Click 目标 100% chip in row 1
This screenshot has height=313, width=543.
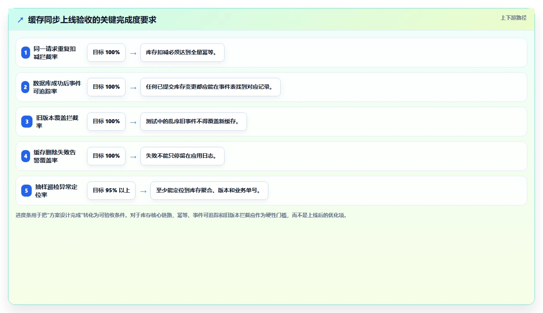pos(106,53)
